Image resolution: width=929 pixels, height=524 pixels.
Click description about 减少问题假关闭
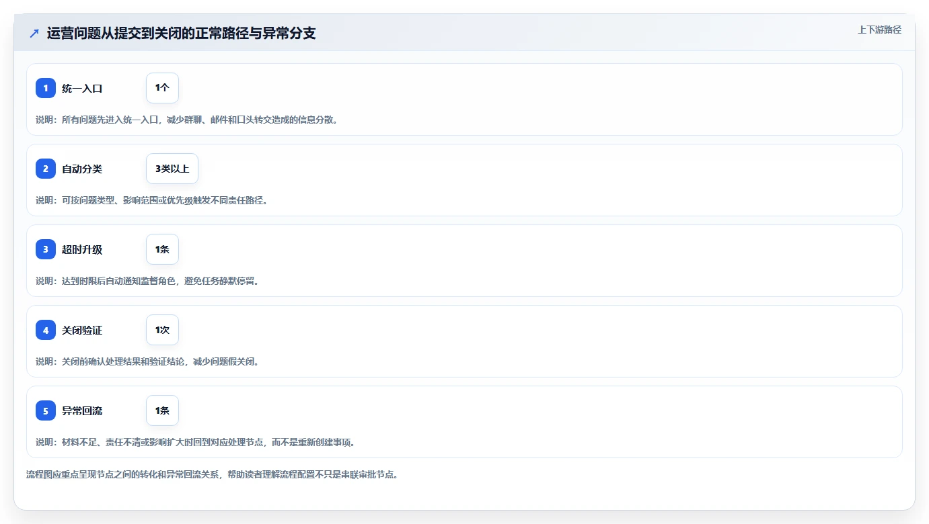[x=147, y=361]
